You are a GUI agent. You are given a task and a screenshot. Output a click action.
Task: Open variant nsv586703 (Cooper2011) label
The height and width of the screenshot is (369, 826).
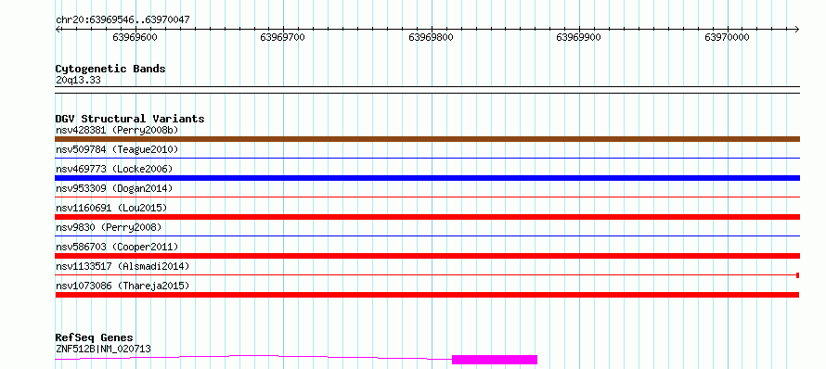[x=117, y=247]
